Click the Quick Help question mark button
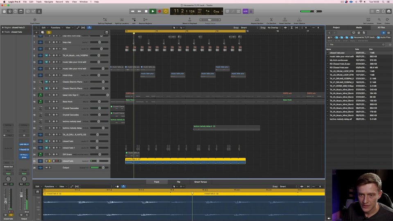The height and width of the screenshot is (221, 393). 15,11
